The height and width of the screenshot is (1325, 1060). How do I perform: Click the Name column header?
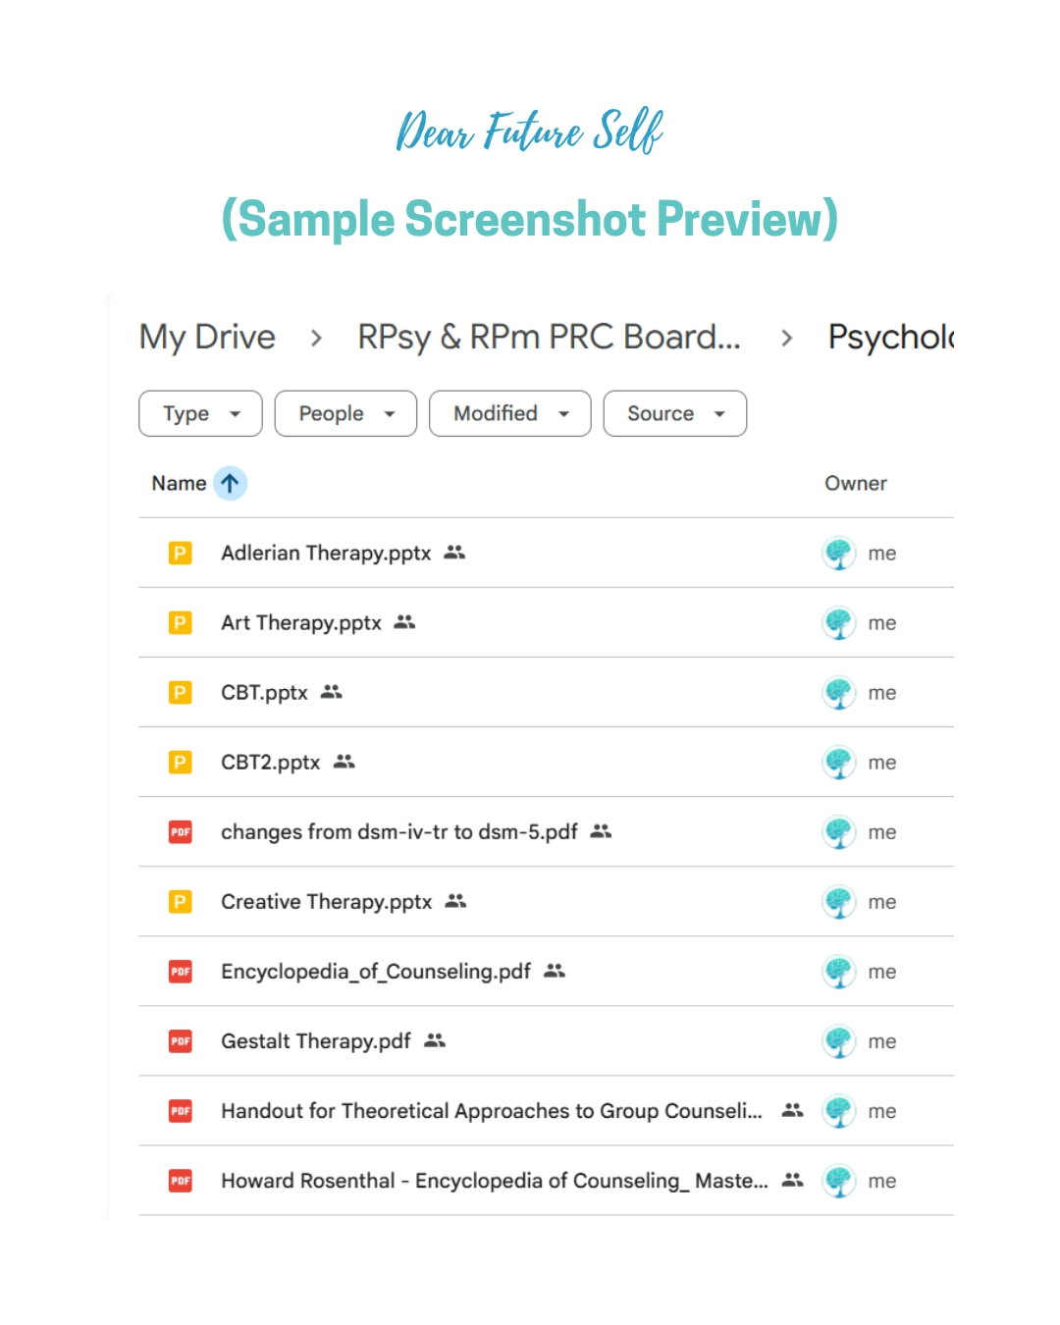tap(179, 484)
